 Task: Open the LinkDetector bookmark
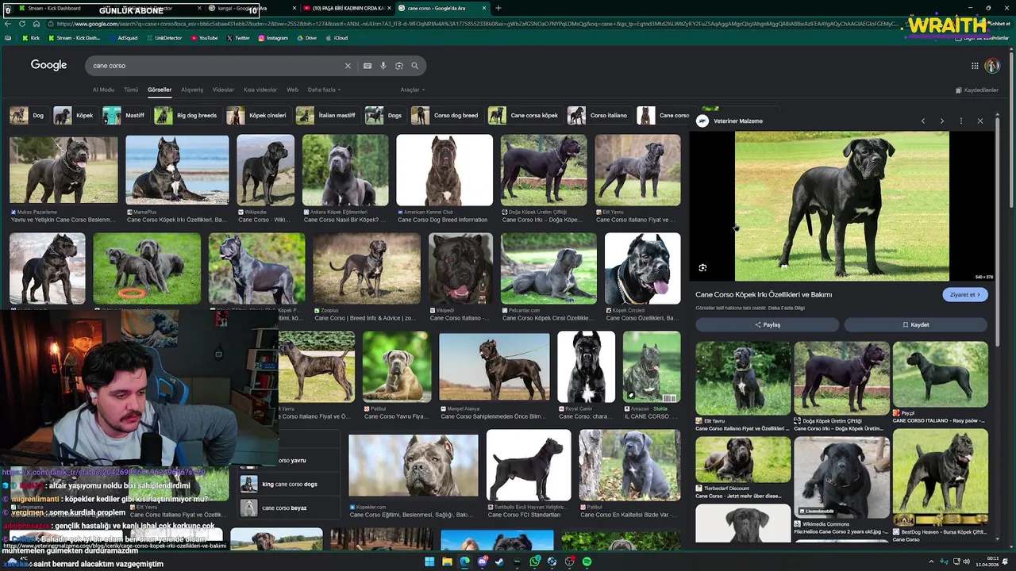164,38
